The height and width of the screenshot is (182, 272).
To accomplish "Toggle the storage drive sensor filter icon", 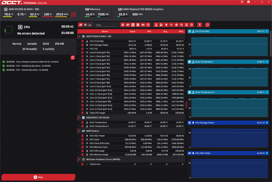I will [138, 25].
